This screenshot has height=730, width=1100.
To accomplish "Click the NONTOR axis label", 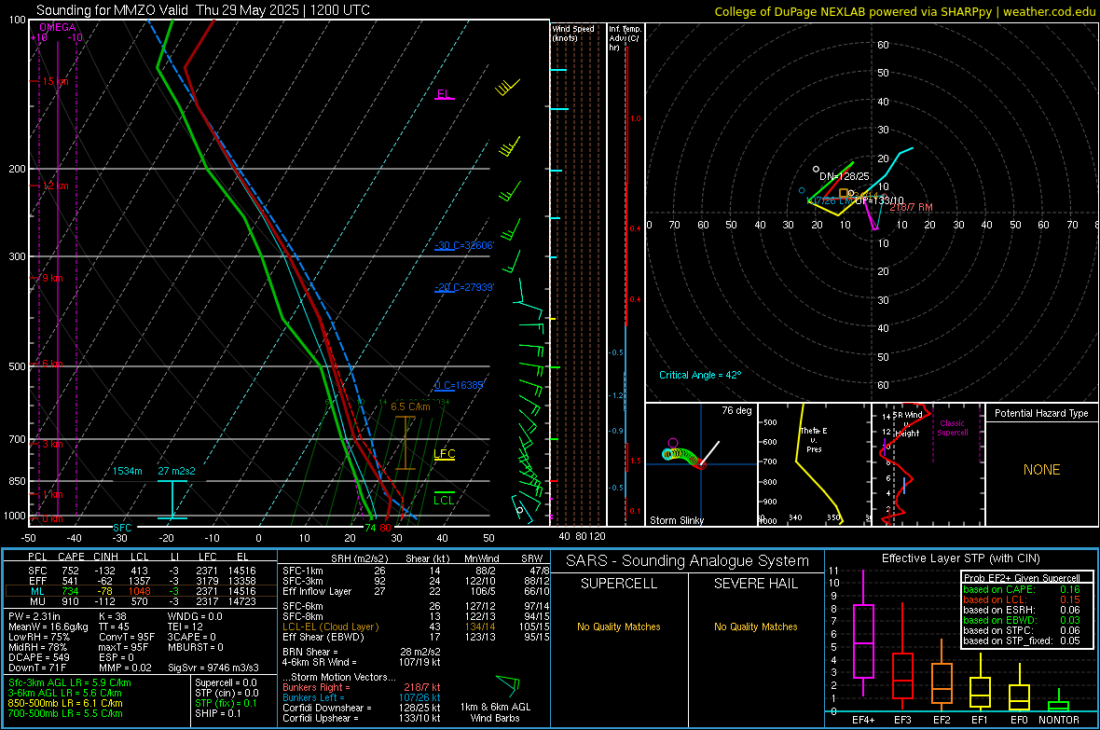I will click(1059, 720).
